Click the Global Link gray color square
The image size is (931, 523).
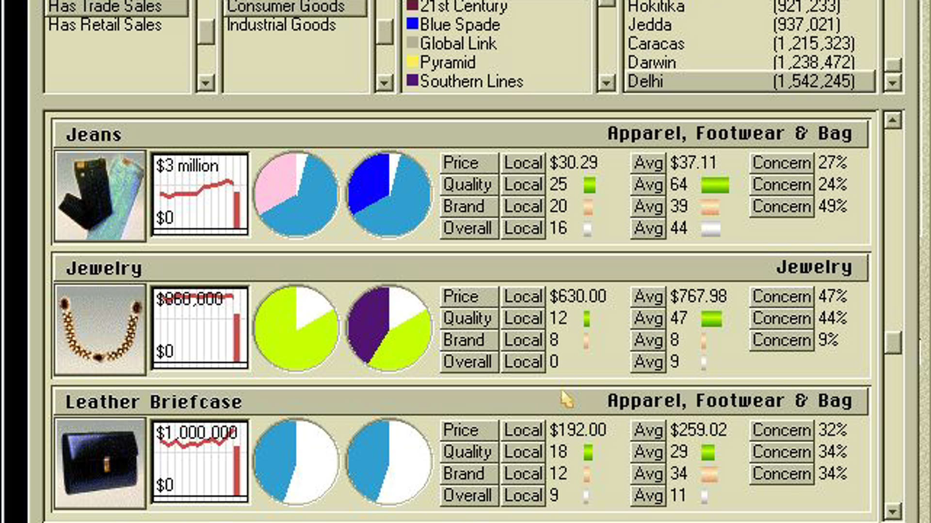[x=412, y=43]
